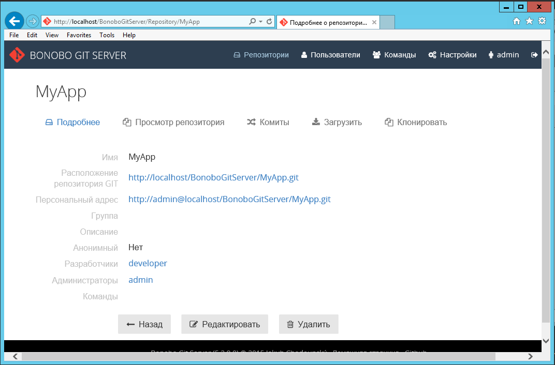
Task: Click the BONOBO GIT SERVER title
Action: click(78, 55)
